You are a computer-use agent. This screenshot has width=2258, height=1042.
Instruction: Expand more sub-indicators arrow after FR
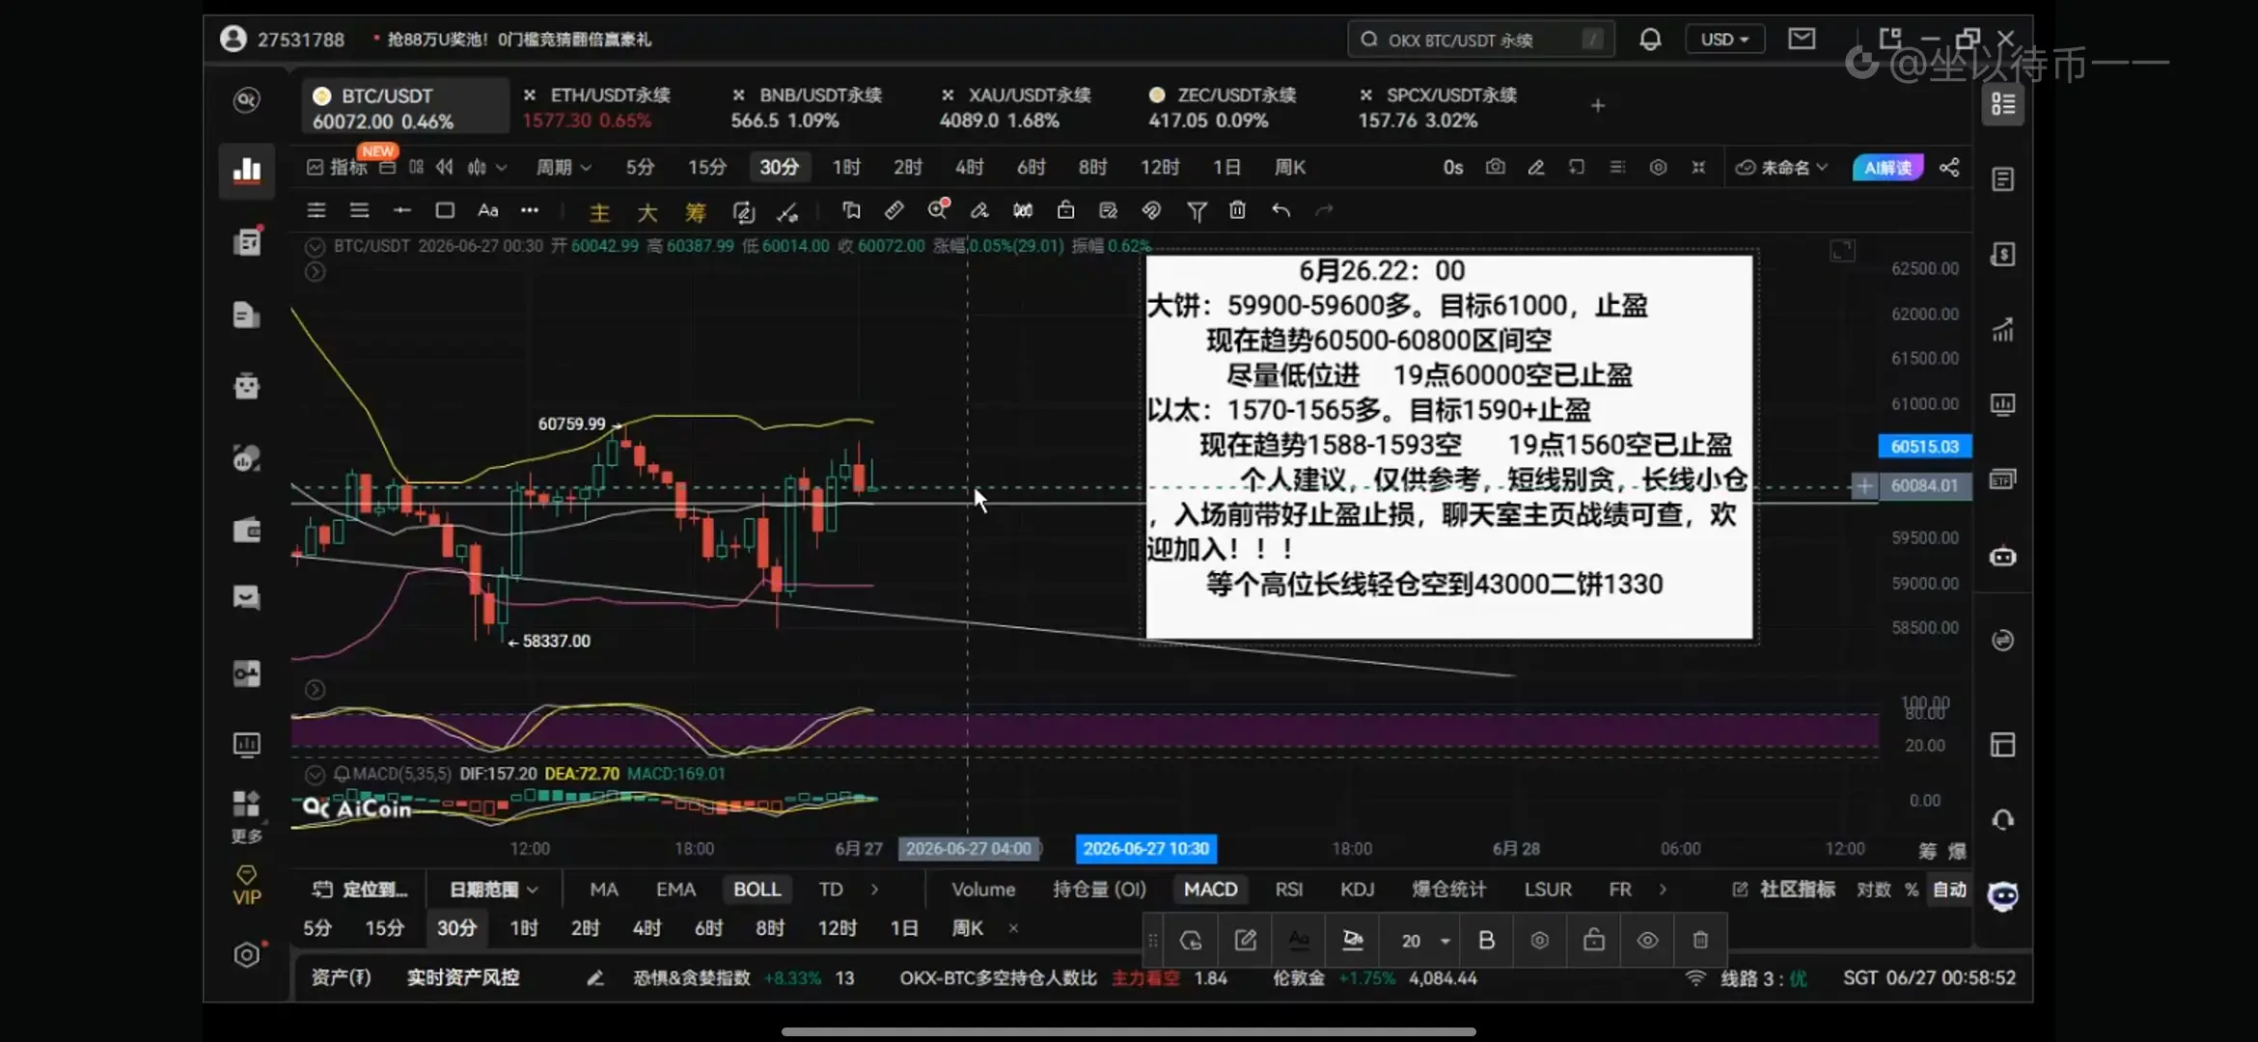[1663, 890]
